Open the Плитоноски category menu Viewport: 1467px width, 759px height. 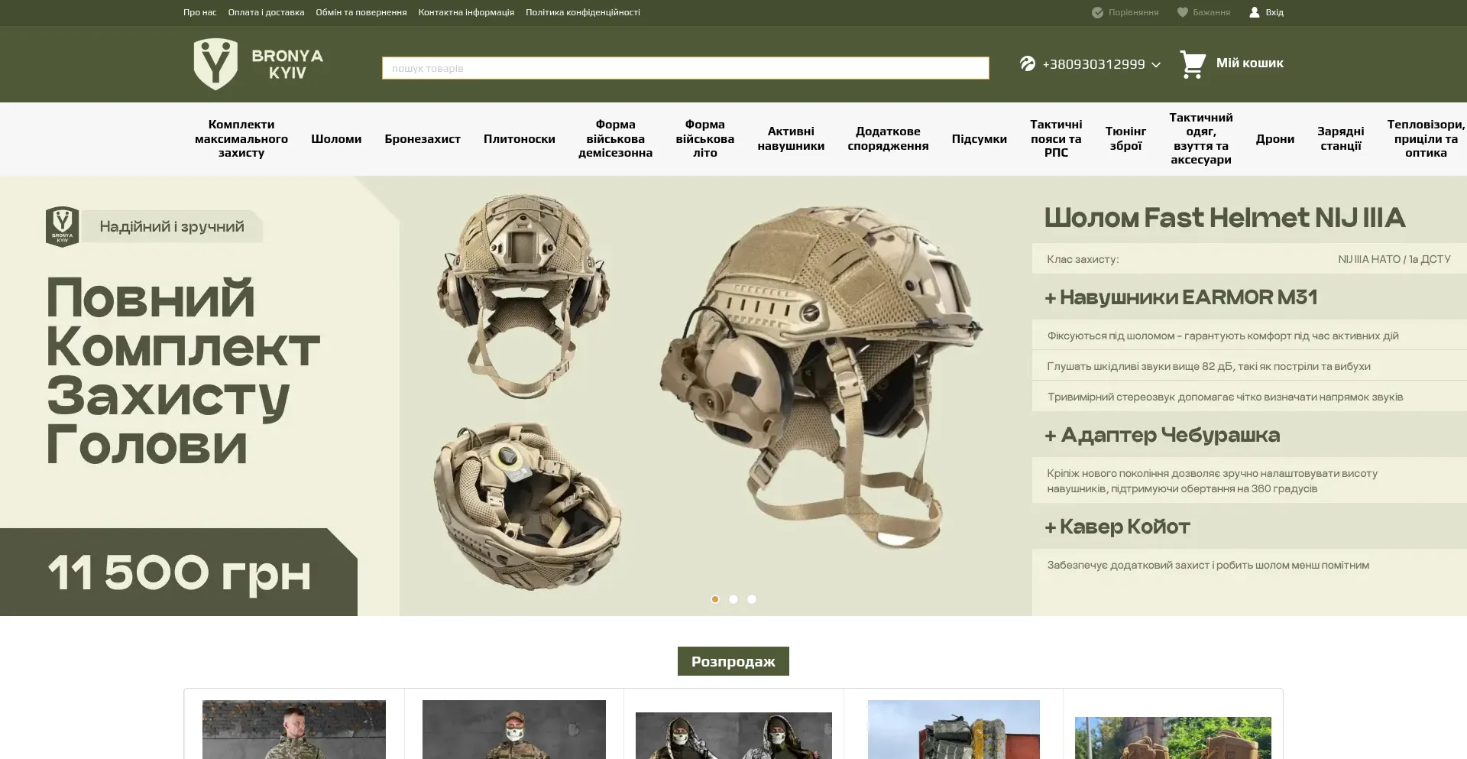(520, 139)
